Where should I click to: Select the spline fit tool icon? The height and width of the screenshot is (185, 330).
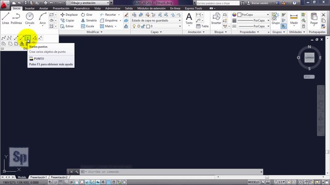point(4,38)
